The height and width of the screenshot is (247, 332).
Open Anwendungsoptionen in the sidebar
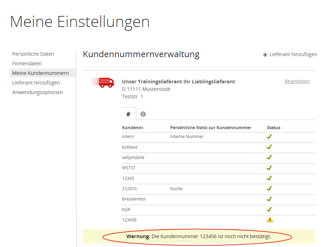[x=38, y=92]
